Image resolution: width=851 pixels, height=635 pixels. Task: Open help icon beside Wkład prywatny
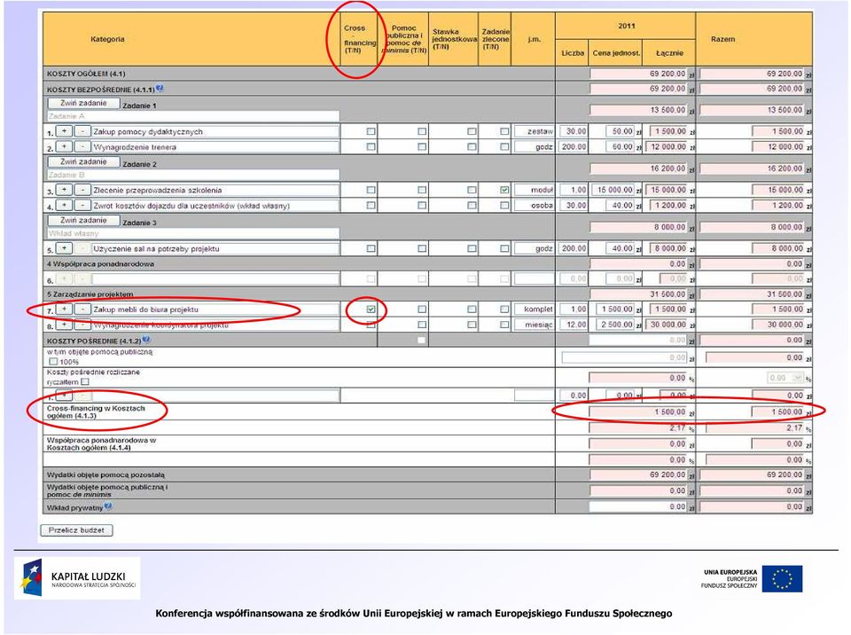coord(108,506)
